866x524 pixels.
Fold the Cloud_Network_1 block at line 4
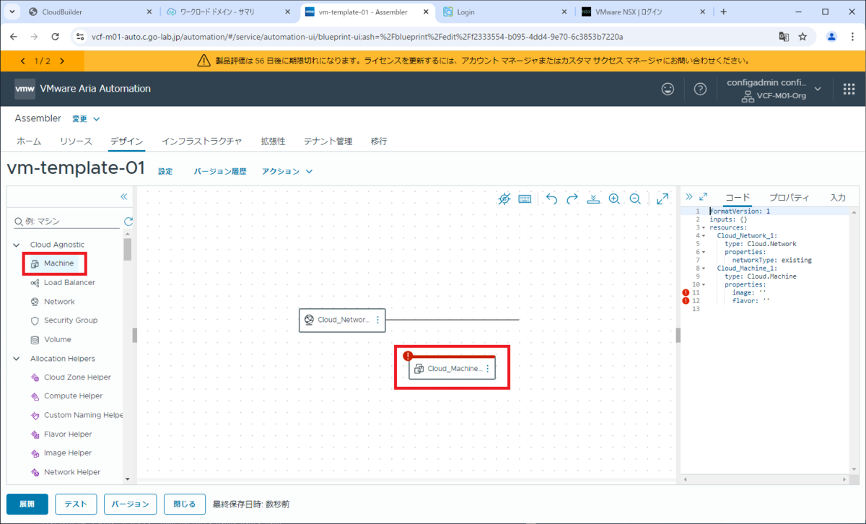point(704,235)
